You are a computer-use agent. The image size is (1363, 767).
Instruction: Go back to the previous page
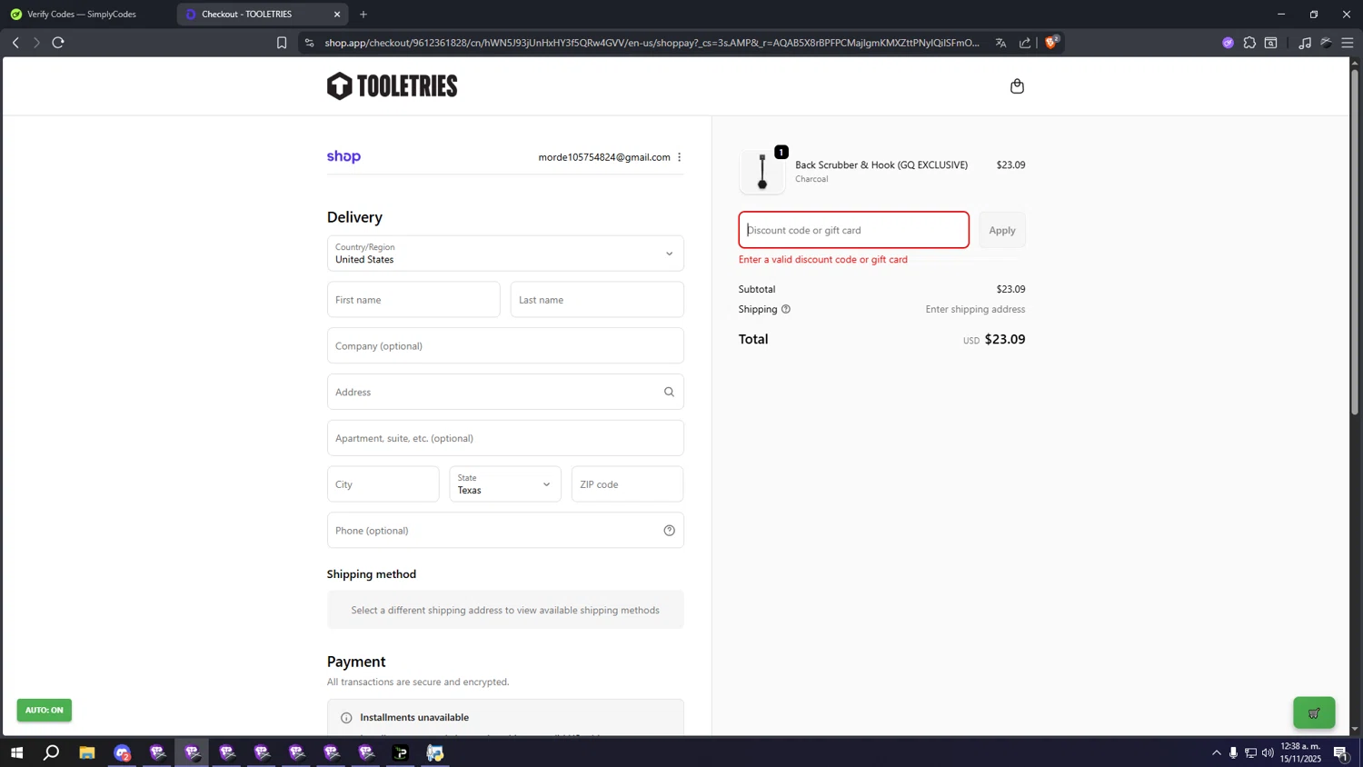click(x=15, y=43)
